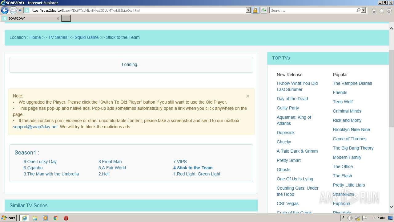
Task: Open Criminal Minds link
Action: 347,111
